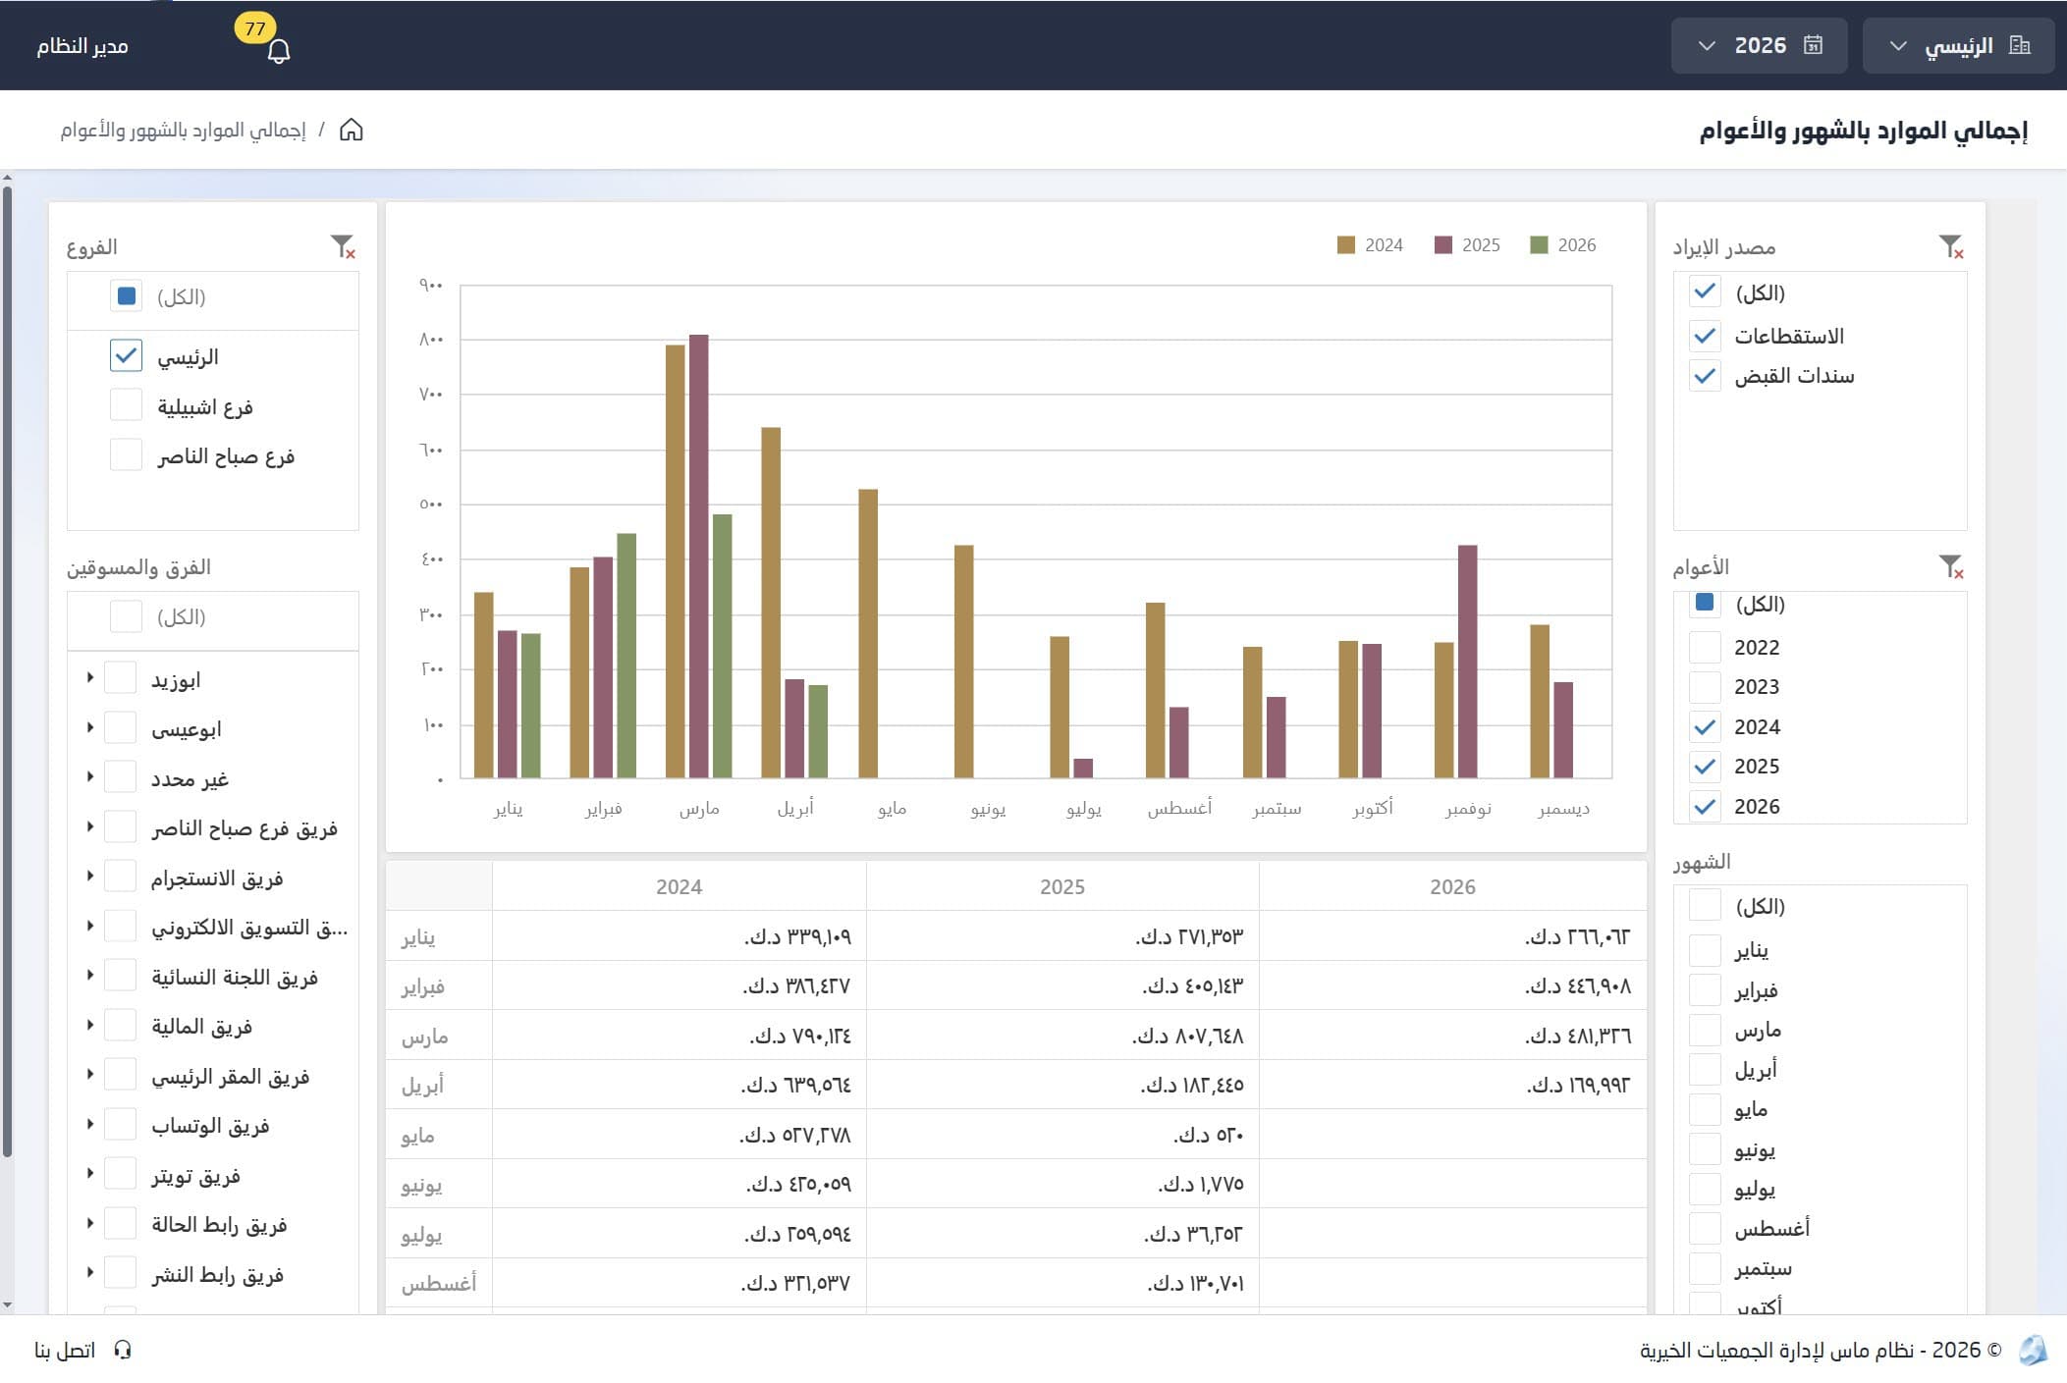
Task: Click the ماس system logo in the footer
Action: 2033,1350
